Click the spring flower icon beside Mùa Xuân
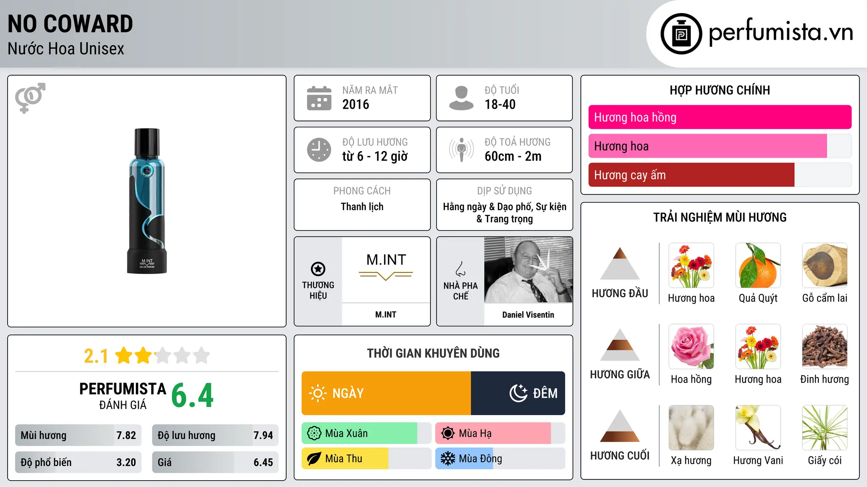The height and width of the screenshot is (487, 867). coord(314,433)
